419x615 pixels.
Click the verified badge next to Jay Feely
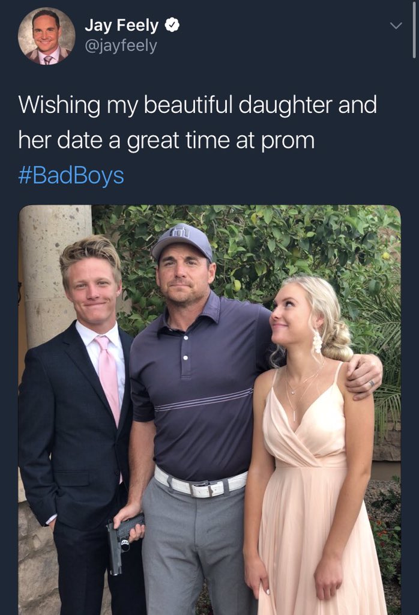(172, 25)
